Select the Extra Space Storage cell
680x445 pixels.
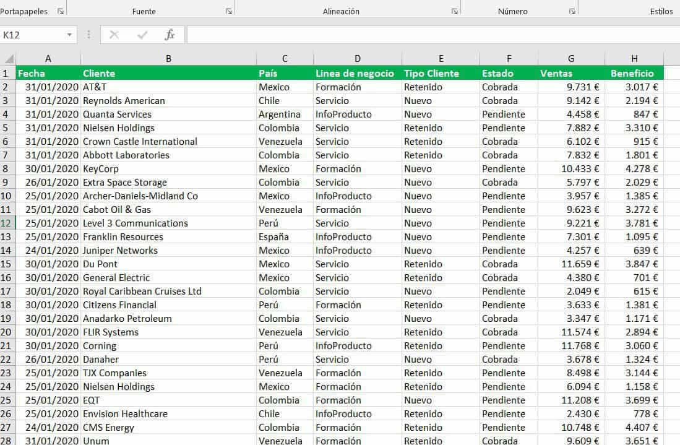[169, 182]
